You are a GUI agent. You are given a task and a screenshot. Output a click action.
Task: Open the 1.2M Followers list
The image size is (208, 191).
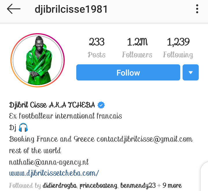(x=137, y=48)
